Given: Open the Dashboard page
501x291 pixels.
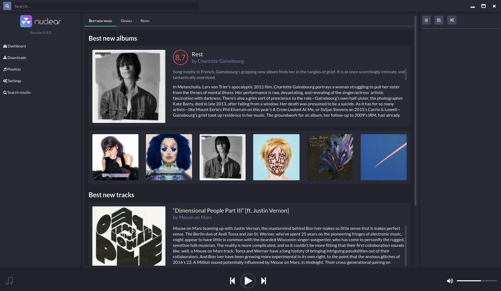Looking at the screenshot, I should [x=15, y=46].
